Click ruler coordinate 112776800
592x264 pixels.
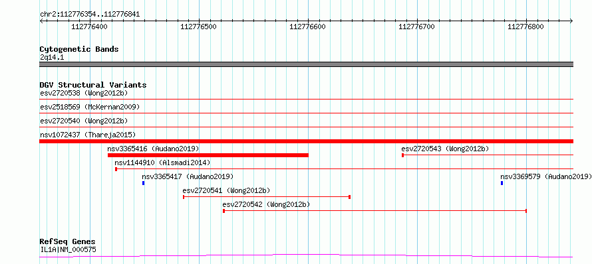pos(525,27)
